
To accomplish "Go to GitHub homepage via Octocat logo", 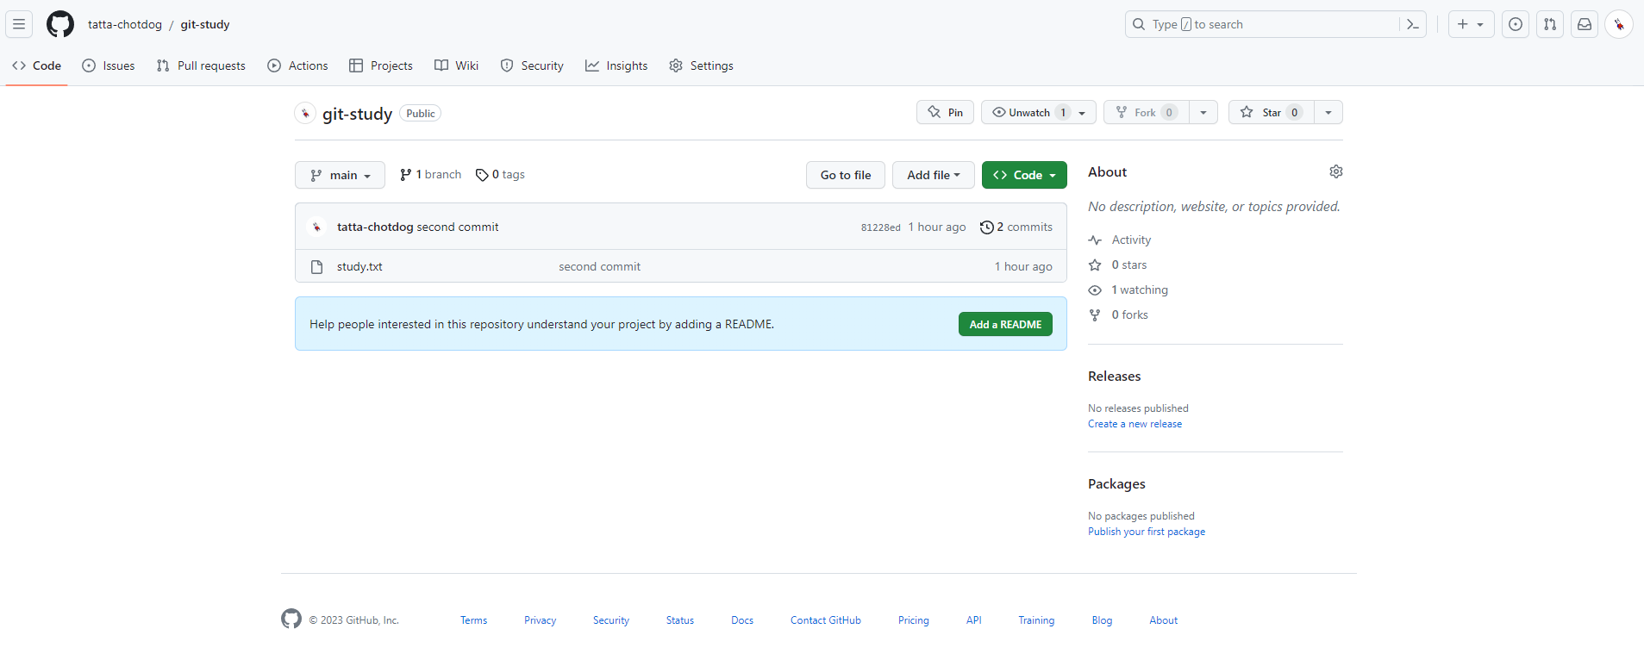I will pos(60,24).
